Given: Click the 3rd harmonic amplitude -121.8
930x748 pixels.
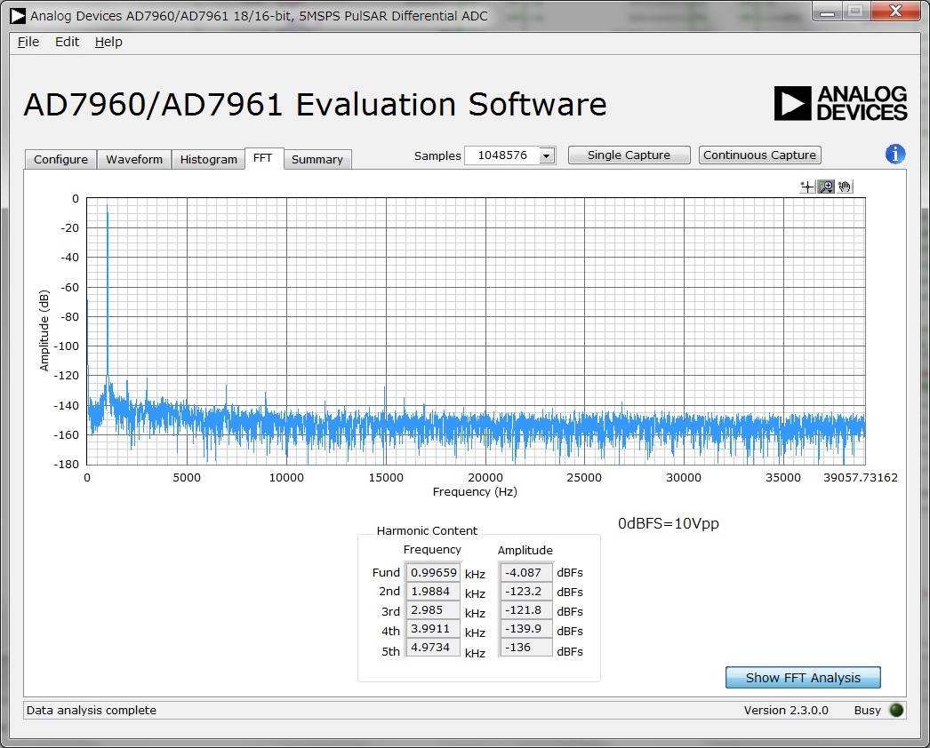Looking at the screenshot, I should pyautogui.click(x=526, y=610).
